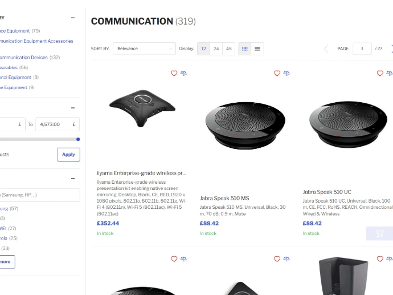Viewport: 393px width, 295px height.
Task: Switch to list view layout
Action: (x=257, y=49)
